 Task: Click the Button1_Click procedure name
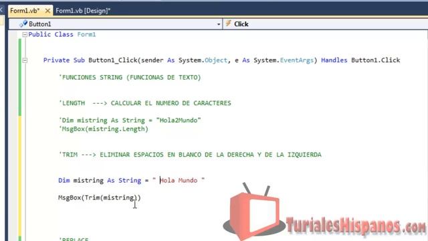click(113, 60)
